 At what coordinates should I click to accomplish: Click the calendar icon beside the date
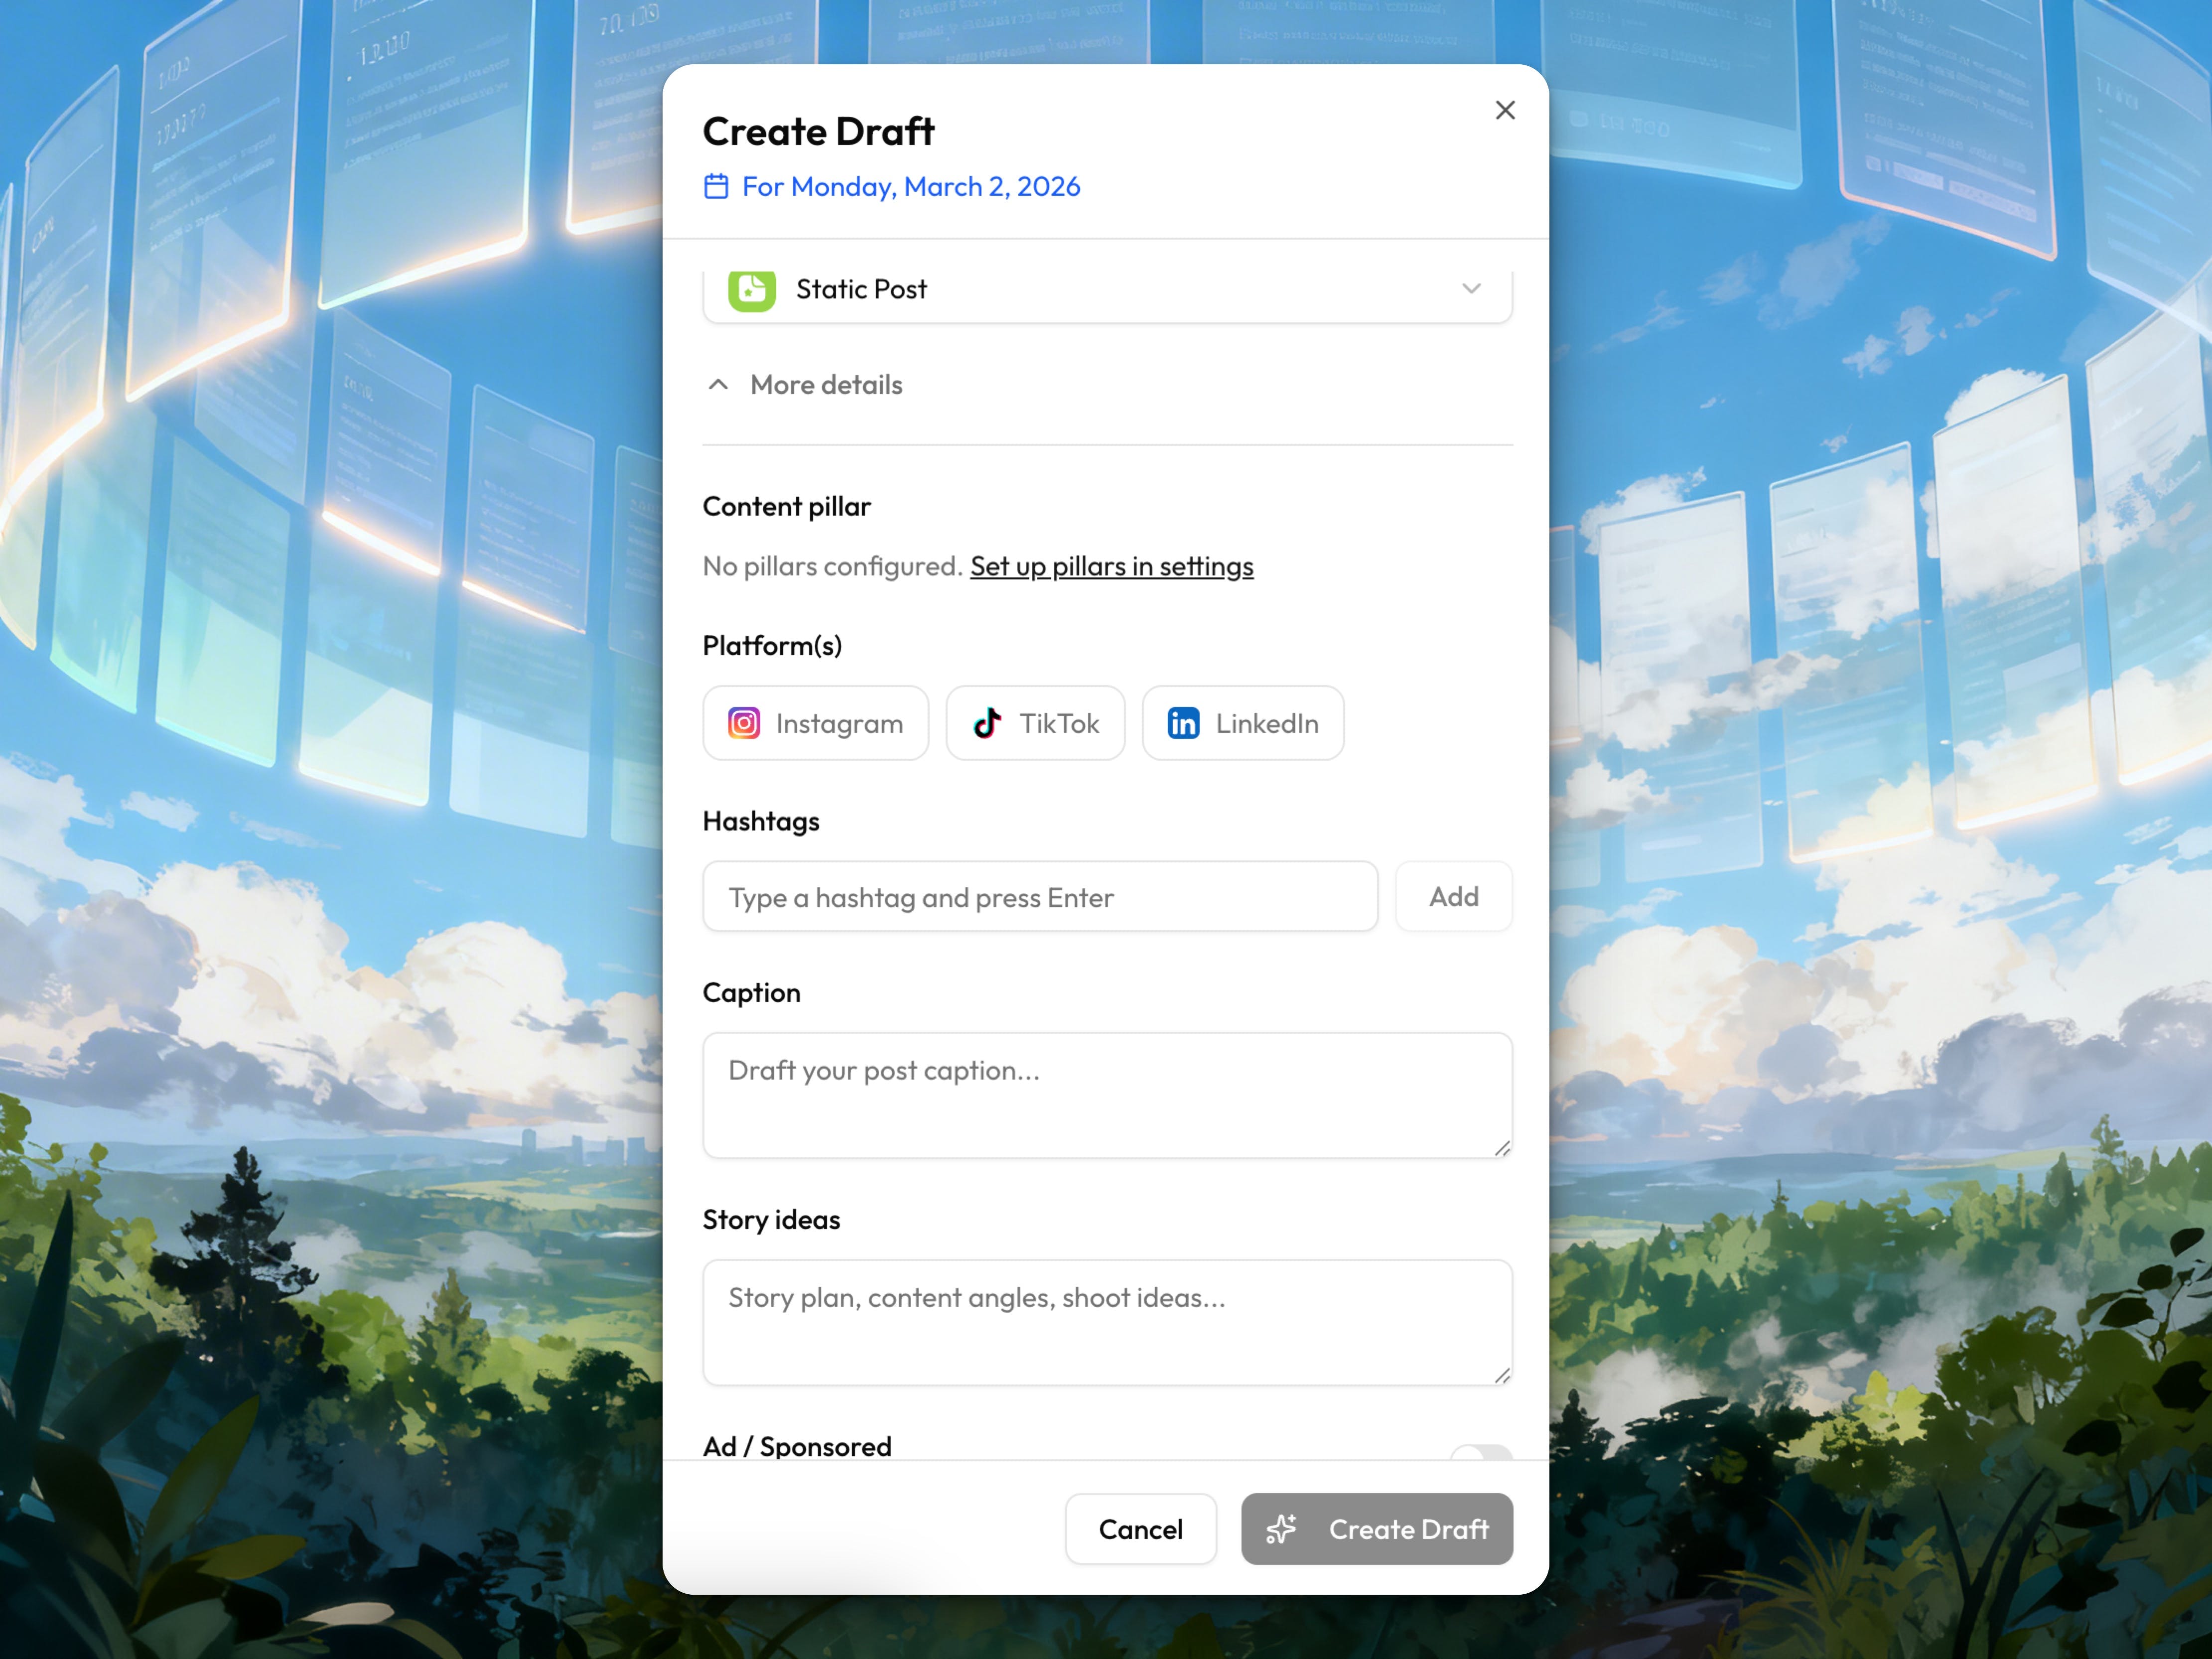pyautogui.click(x=716, y=187)
